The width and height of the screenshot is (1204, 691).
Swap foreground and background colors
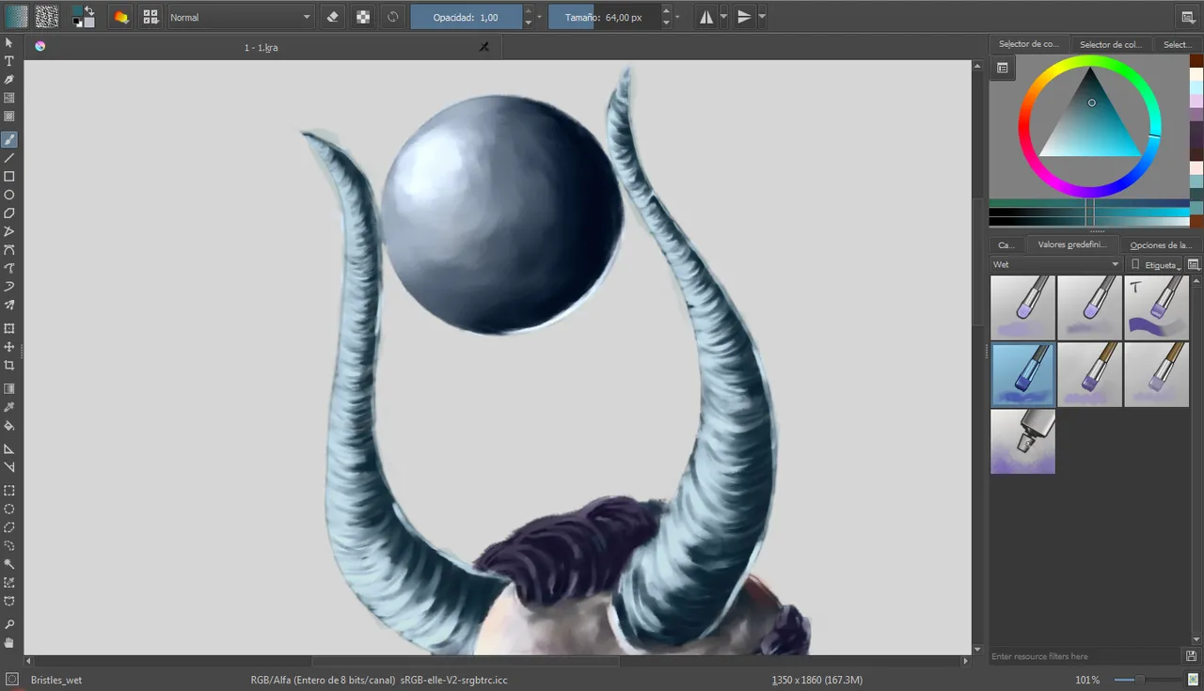click(89, 10)
